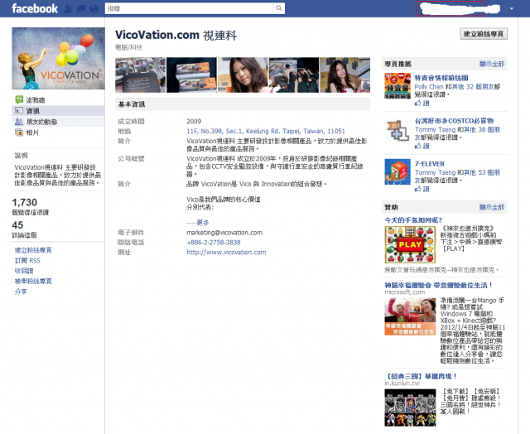The image size is (530, 434).
Task: Click Tommy Tseng link under 7-ELEVEN
Action: [x=435, y=172]
